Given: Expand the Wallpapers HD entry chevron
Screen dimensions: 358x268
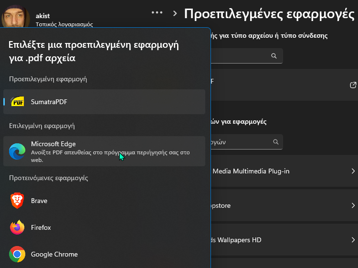Looking at the screenshot, I should 353,240.
